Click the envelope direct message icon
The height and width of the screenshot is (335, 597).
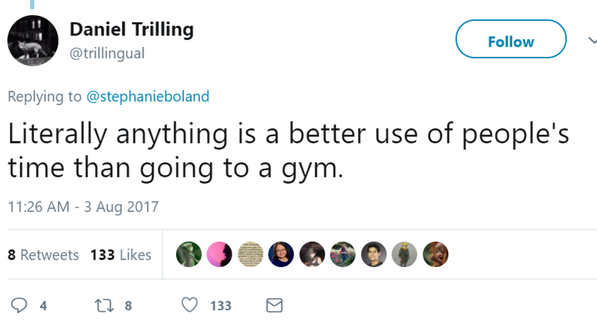pyautogui.click(x=275, y=305)
